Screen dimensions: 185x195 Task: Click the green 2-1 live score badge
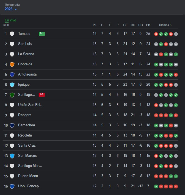tap(42, 34)
